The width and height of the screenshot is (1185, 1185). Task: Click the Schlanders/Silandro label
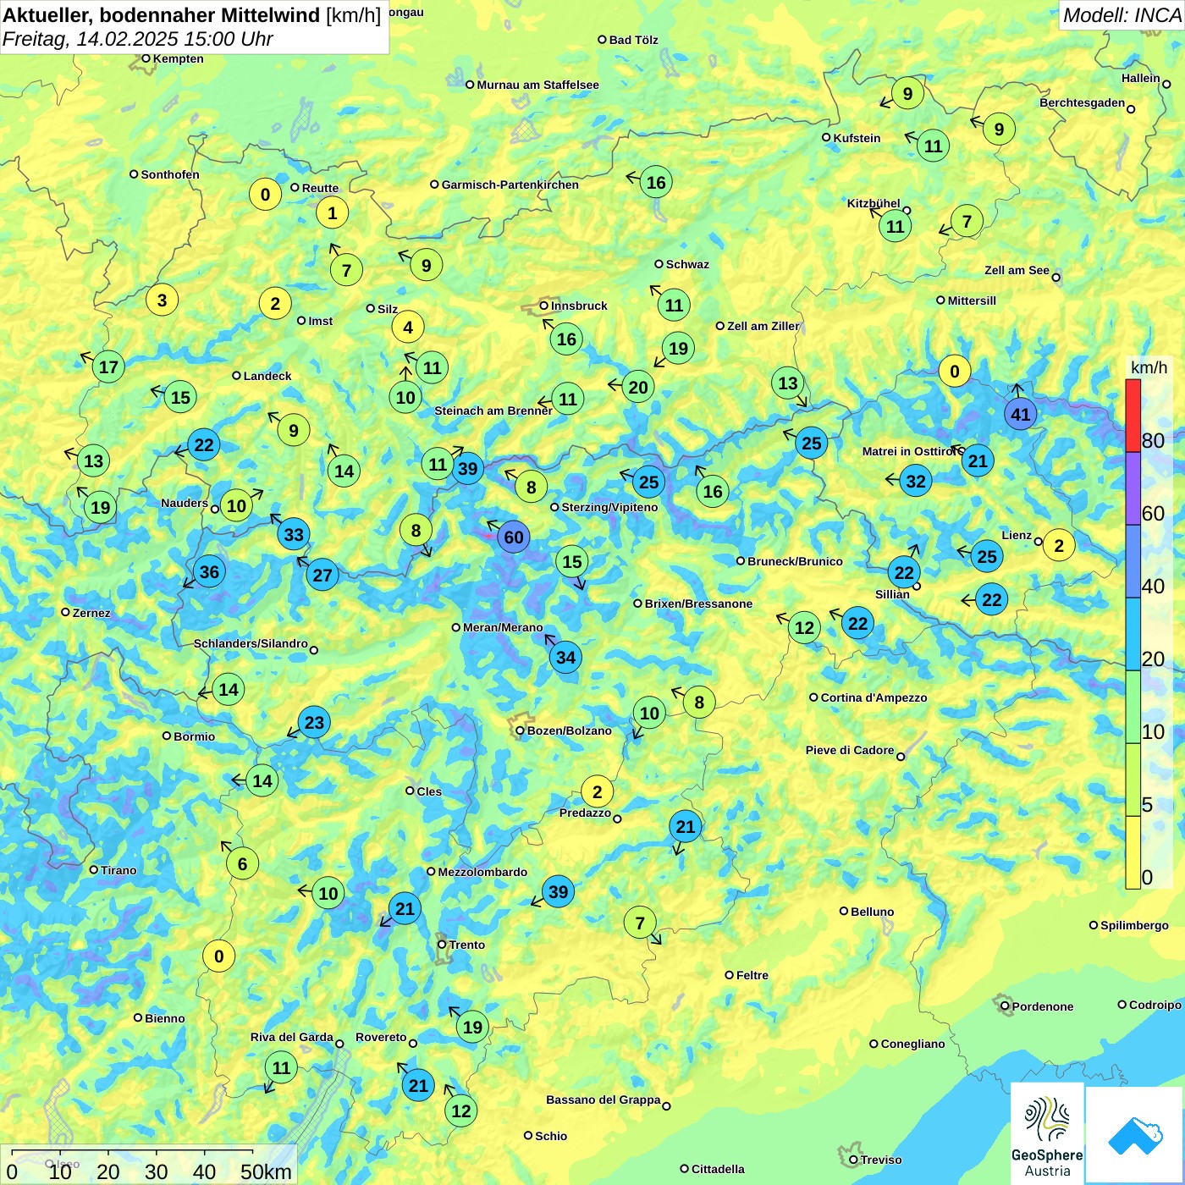tap(251, 643)
